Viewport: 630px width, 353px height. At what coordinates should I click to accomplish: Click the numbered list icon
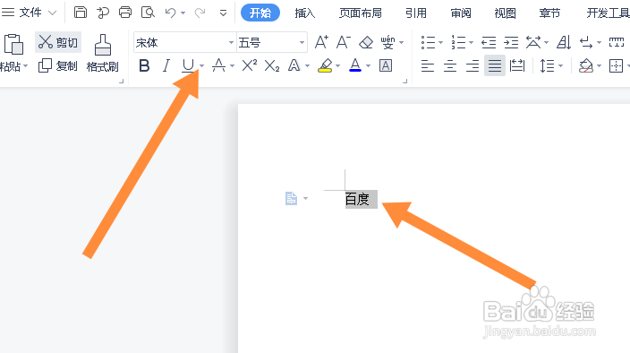(x=458, y=42)
